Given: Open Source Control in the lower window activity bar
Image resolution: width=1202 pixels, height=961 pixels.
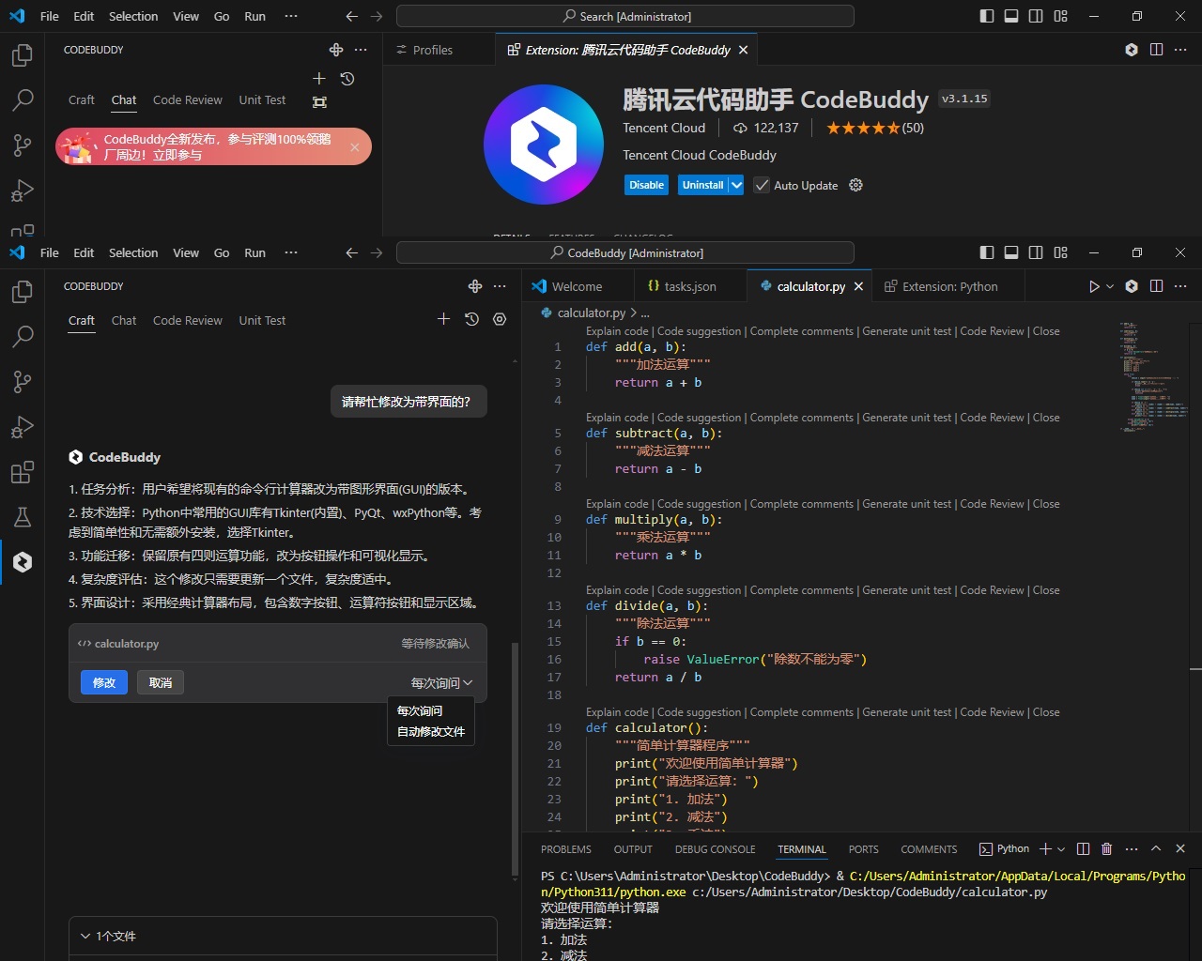Looking at the screenshot, I should pos(23,381).
